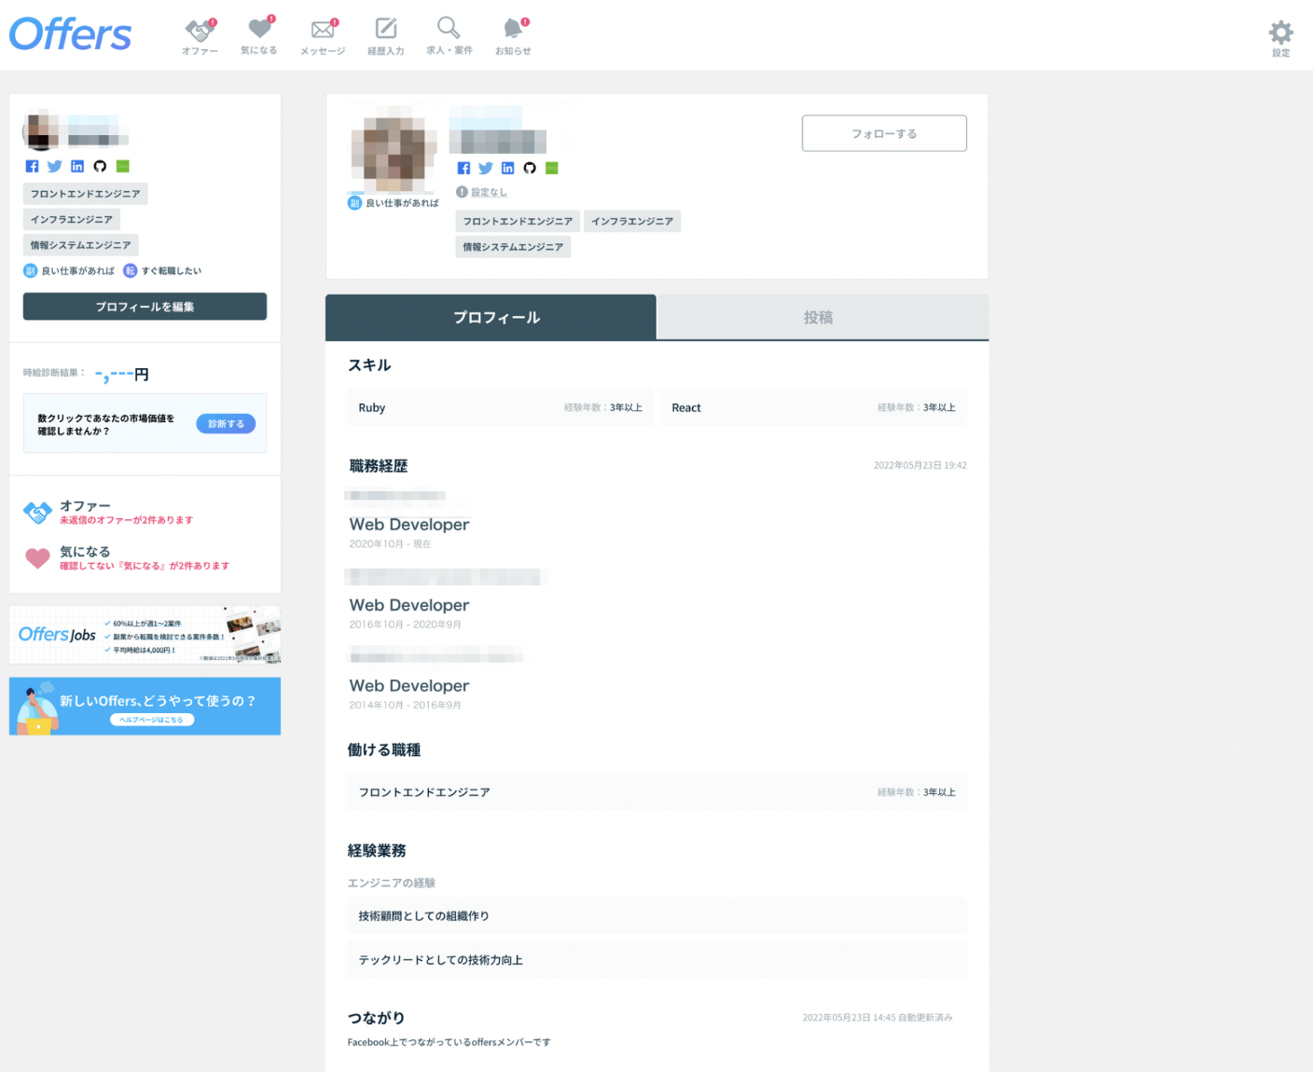Click the green square icon in left sidebar

tap(123, 166)
